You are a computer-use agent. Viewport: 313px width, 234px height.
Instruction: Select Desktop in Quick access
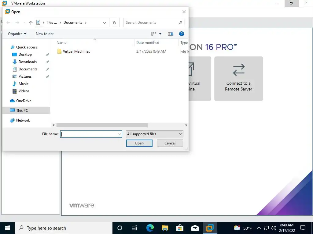coord(25,55)
